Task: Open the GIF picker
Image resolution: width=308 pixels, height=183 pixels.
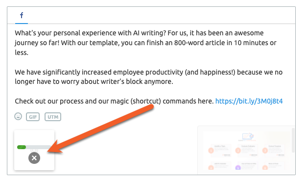Action: tap(33, 117)
